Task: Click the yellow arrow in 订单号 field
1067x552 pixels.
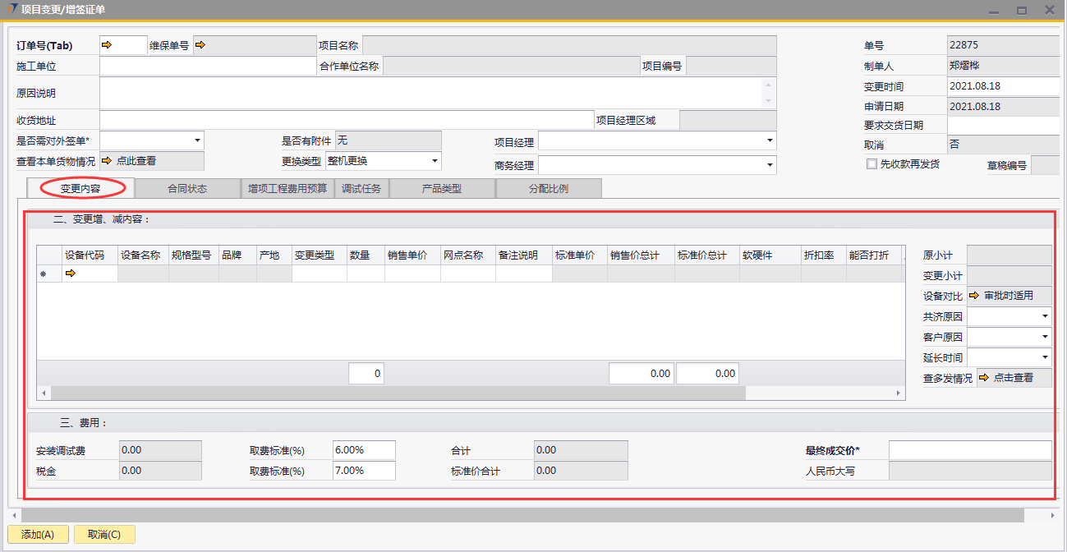Action: click(x=107, y=45)
